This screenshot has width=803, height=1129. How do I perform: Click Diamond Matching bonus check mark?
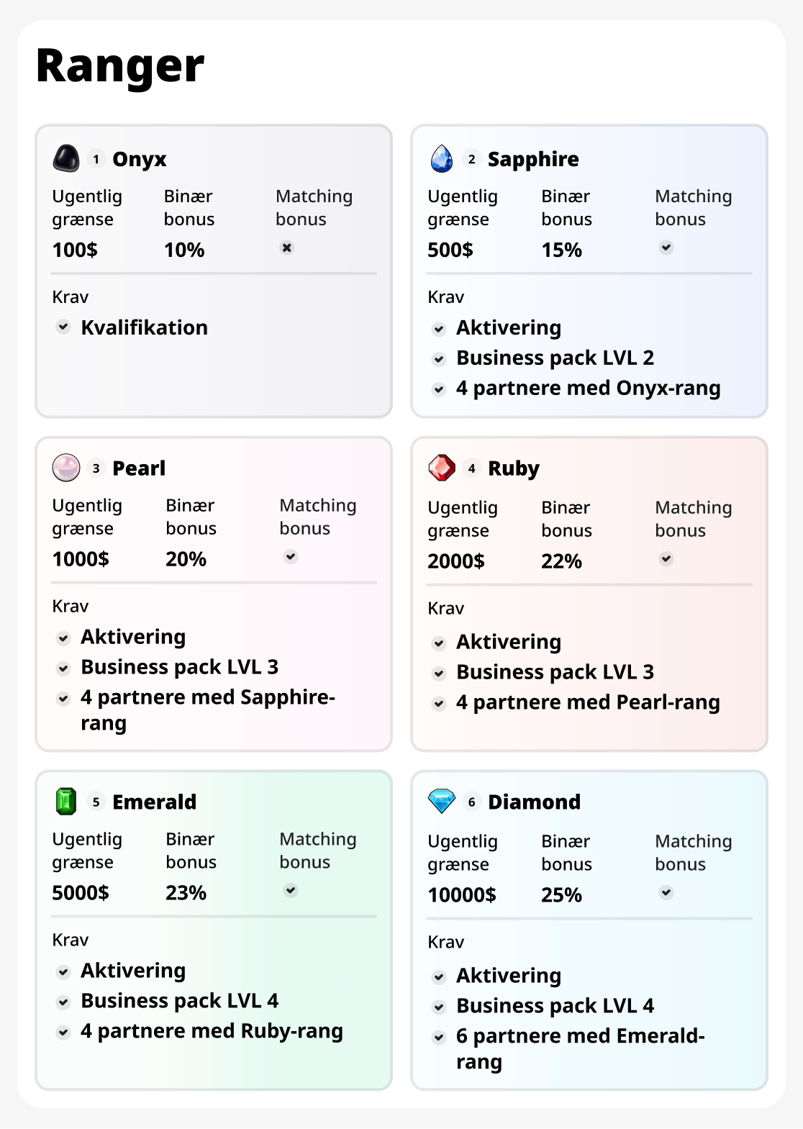pos(666,893)
